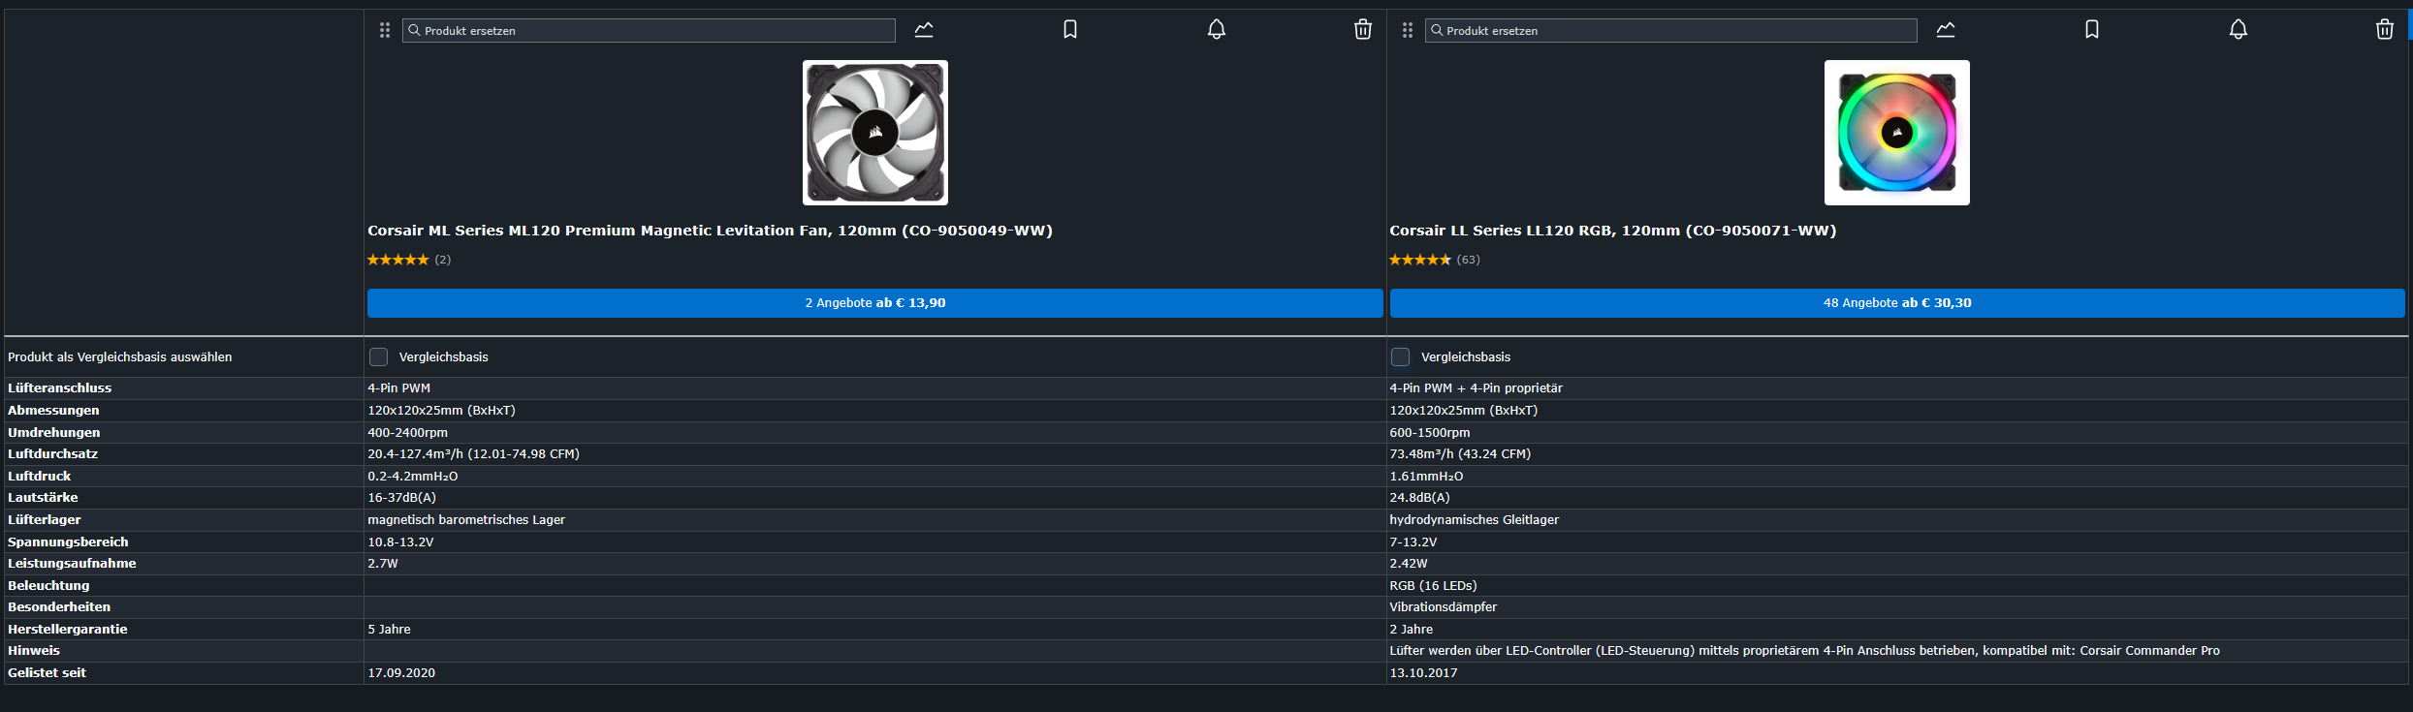Select the 'Lautstärke' row label
This screenshot has width=2413, height=712.
(x=44, y=498)
